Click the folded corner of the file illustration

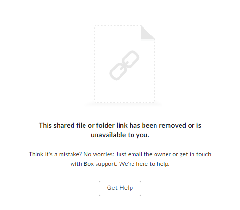[x=147, y=33]
